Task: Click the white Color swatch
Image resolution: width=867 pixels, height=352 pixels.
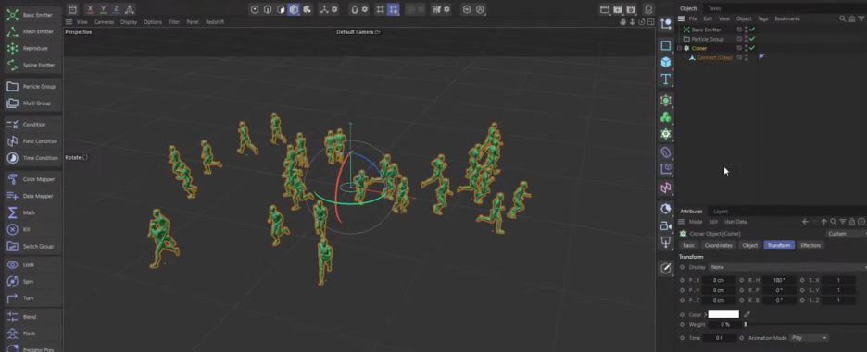Action: tap(723, 314)
